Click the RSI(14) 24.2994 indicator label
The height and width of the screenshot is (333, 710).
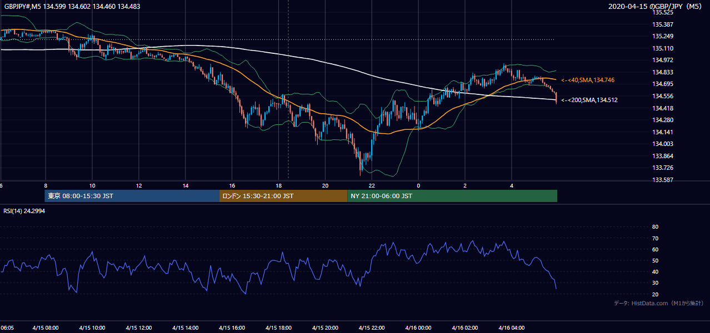pyautogui.click(x=24, y=211)
